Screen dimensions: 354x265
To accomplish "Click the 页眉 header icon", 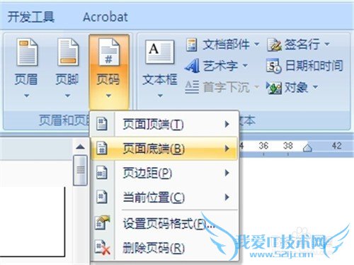I will click(x=27, y=52).
